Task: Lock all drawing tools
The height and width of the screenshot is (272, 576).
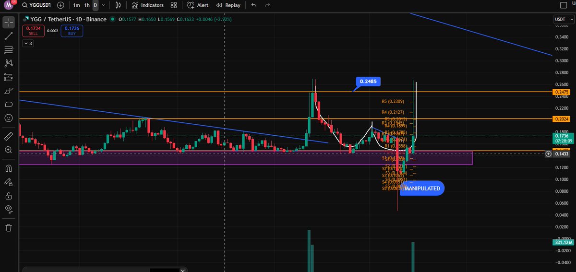Action: point(8,196)
